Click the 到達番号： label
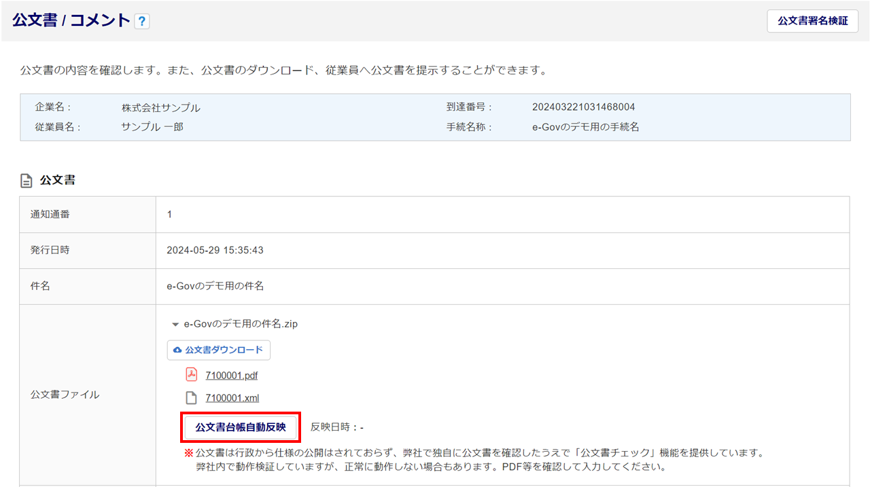870x487 pixels. (x=469, y=107)
